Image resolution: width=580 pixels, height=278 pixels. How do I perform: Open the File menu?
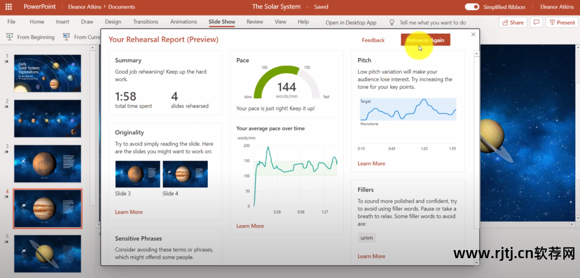click(11, 22)
